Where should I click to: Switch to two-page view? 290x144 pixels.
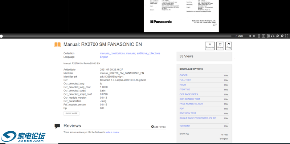264,36
